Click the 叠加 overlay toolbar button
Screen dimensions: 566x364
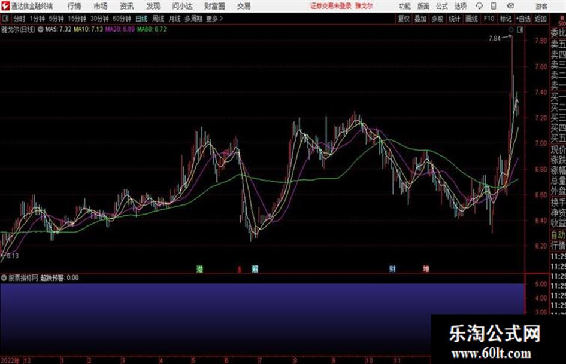coord(420,19)
